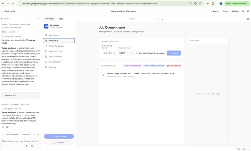Click the send arrow icon in prompt box

click(x=37, y=146)
